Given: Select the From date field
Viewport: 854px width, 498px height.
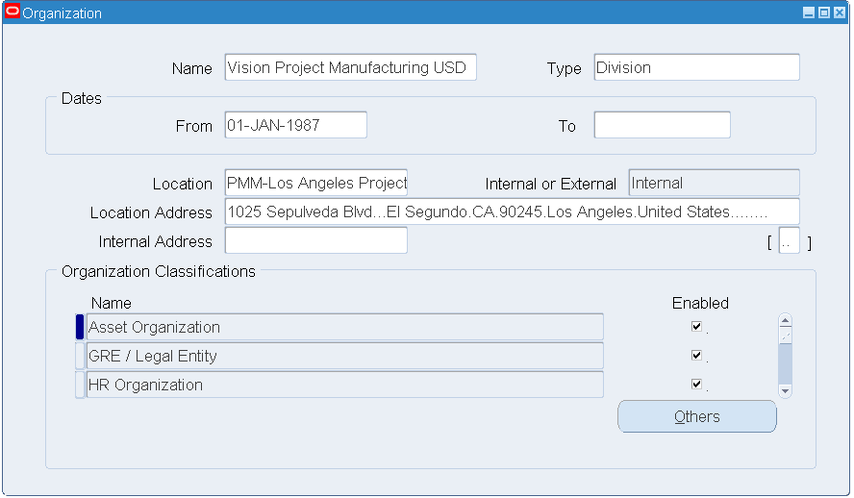Looking at the screenshot, I should tap(296, 125).
